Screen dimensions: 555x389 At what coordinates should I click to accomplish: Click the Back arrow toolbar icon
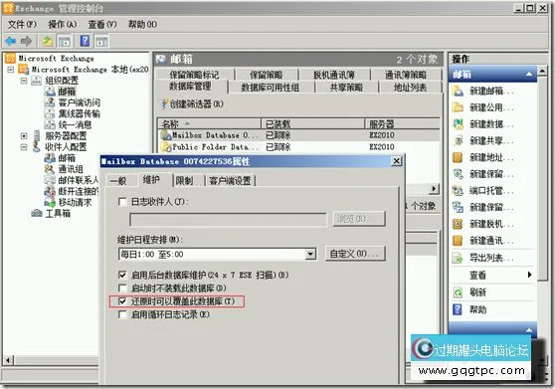pos(10,42)
